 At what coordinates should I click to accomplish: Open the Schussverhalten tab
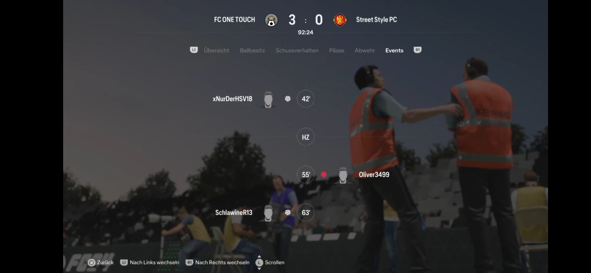(297, 50)
